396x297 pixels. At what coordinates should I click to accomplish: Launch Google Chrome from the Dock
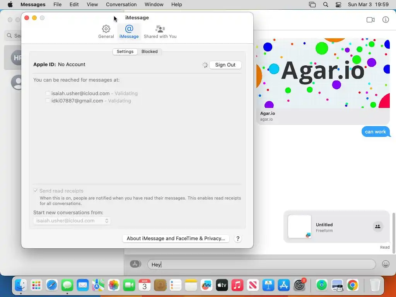coord(353,285)
